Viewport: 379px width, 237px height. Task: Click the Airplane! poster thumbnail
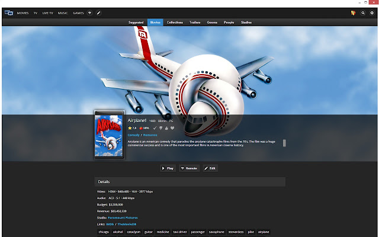(109, 134)
